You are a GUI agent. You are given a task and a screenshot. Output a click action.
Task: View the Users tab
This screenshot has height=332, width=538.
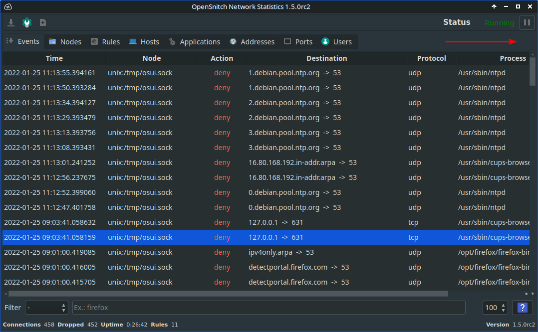[336, 42]
